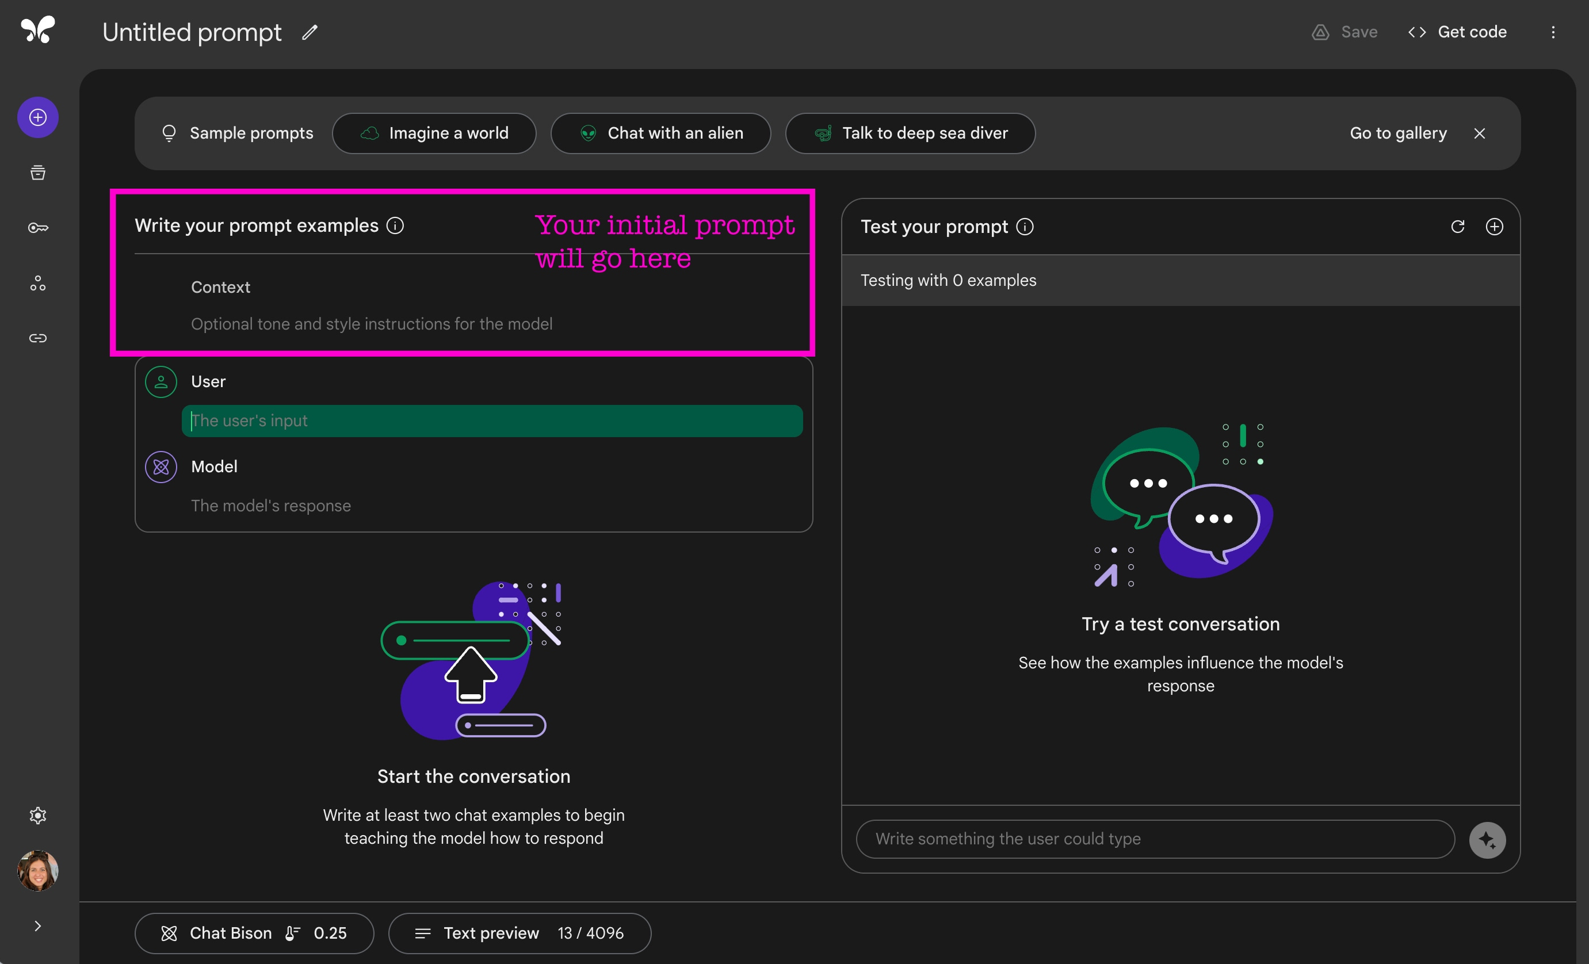This screenshot has width=1589, height=964.
Task: Click the diver icon on the chip
Action: (823, 133)
